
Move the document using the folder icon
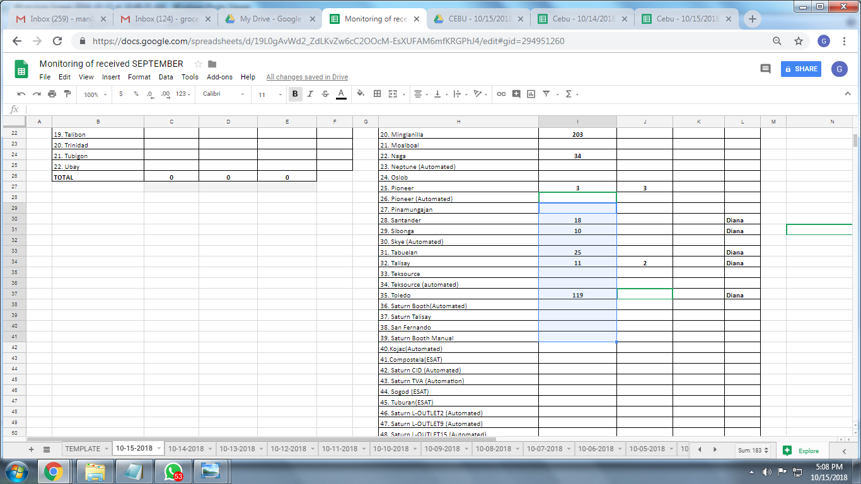click(x=212, y=64)
